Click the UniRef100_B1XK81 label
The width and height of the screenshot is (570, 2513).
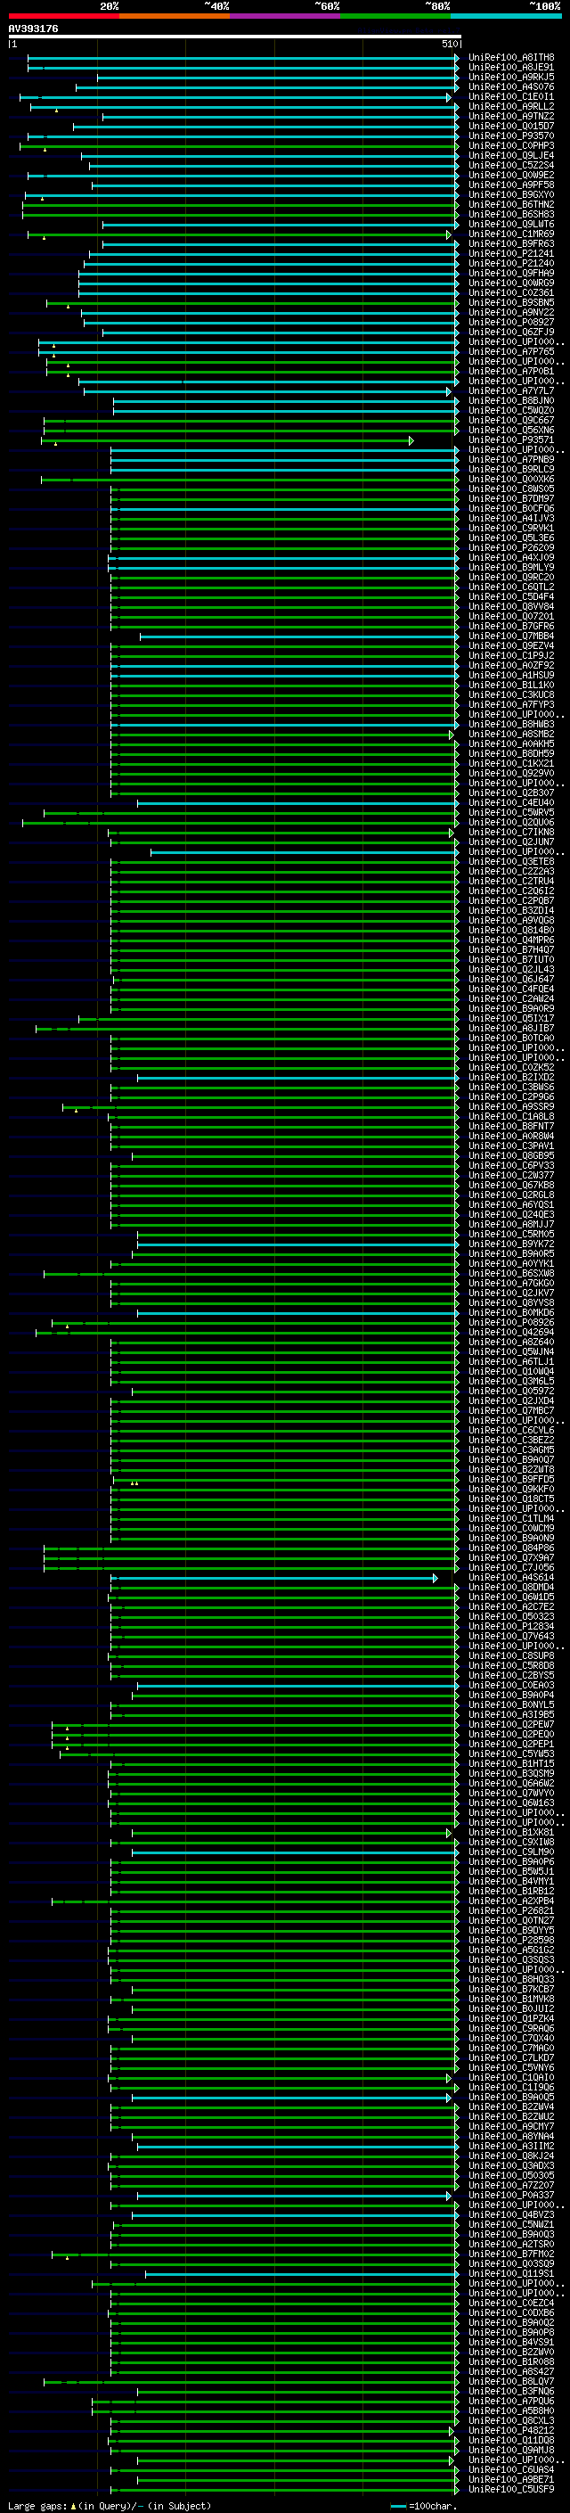point(511,1832)
